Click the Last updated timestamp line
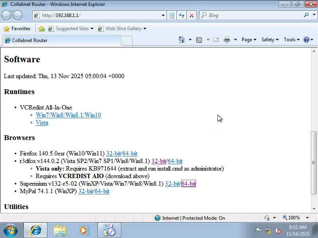 coord(64,76)
